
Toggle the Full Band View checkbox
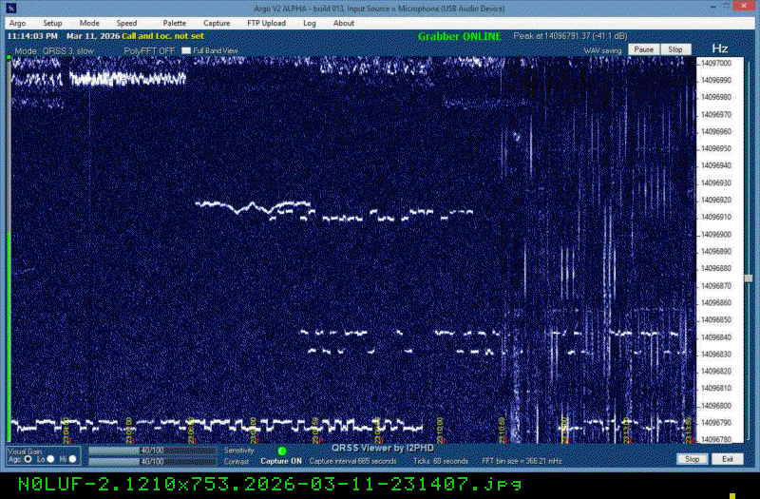[187, 49]
